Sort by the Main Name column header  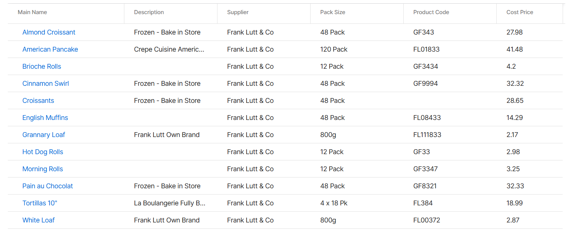[32, 12]
